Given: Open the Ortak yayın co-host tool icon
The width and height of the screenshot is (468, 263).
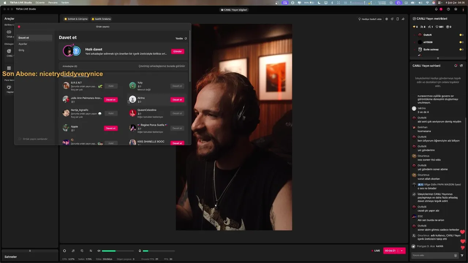Looking at the screenshot, I should tap(9, 32).
